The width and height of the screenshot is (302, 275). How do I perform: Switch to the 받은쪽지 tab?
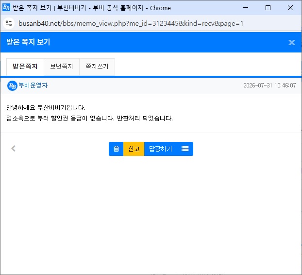[25, 67]
